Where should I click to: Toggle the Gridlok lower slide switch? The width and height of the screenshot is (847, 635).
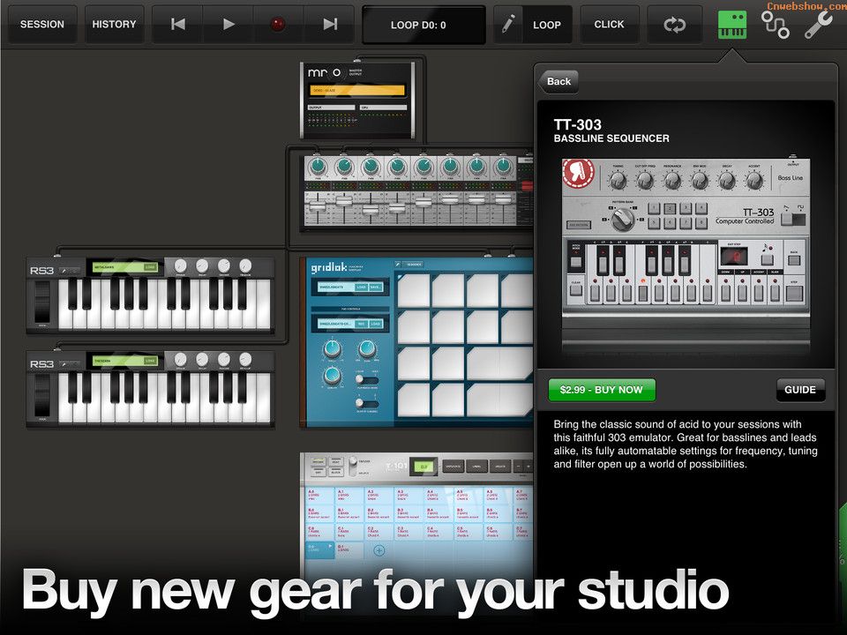tap(367, 403)
